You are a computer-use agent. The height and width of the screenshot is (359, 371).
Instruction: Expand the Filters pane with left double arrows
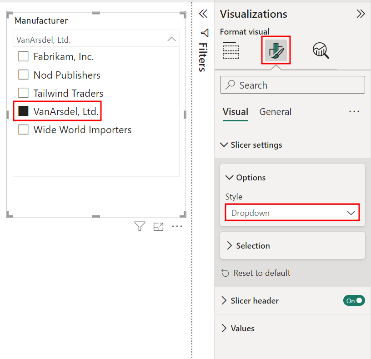point(203,14)
